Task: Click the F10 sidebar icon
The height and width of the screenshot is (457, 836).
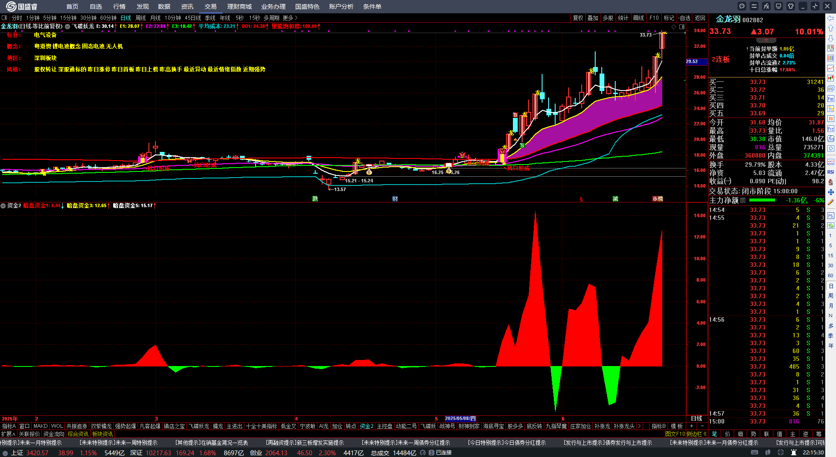Action: pyautogui.click(x=831, y=98)
